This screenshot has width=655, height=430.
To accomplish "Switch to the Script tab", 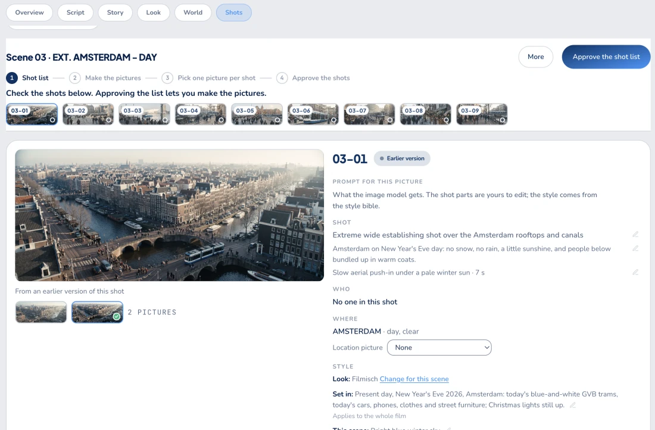I will 75,13.
